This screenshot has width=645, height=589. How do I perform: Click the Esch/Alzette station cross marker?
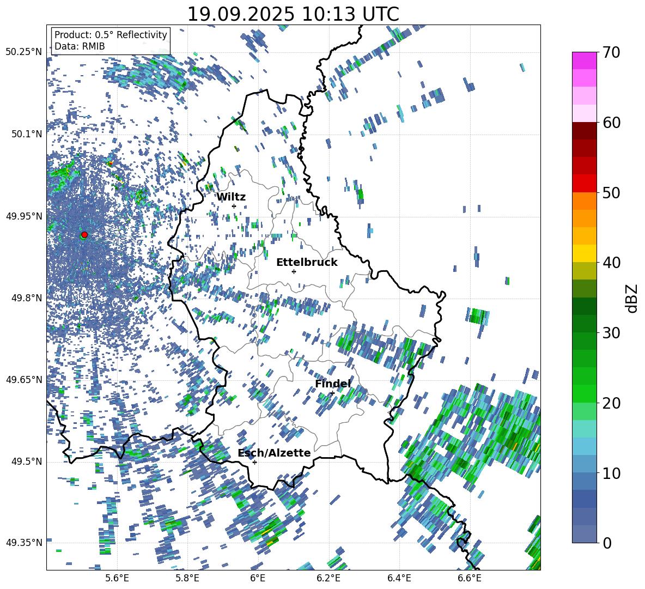pyautogui.click(x=254, y=462)
